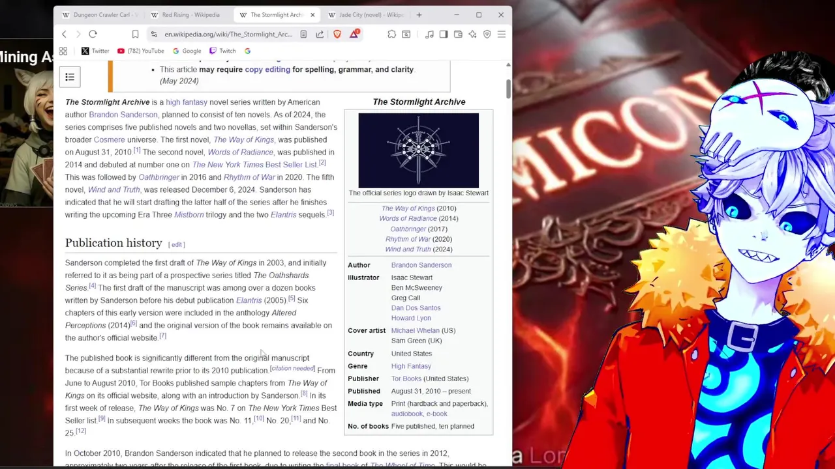Click citation footnote 3 after Elantris sequels
The height and width of the screenshot is (469, 835).
(331, 213)
